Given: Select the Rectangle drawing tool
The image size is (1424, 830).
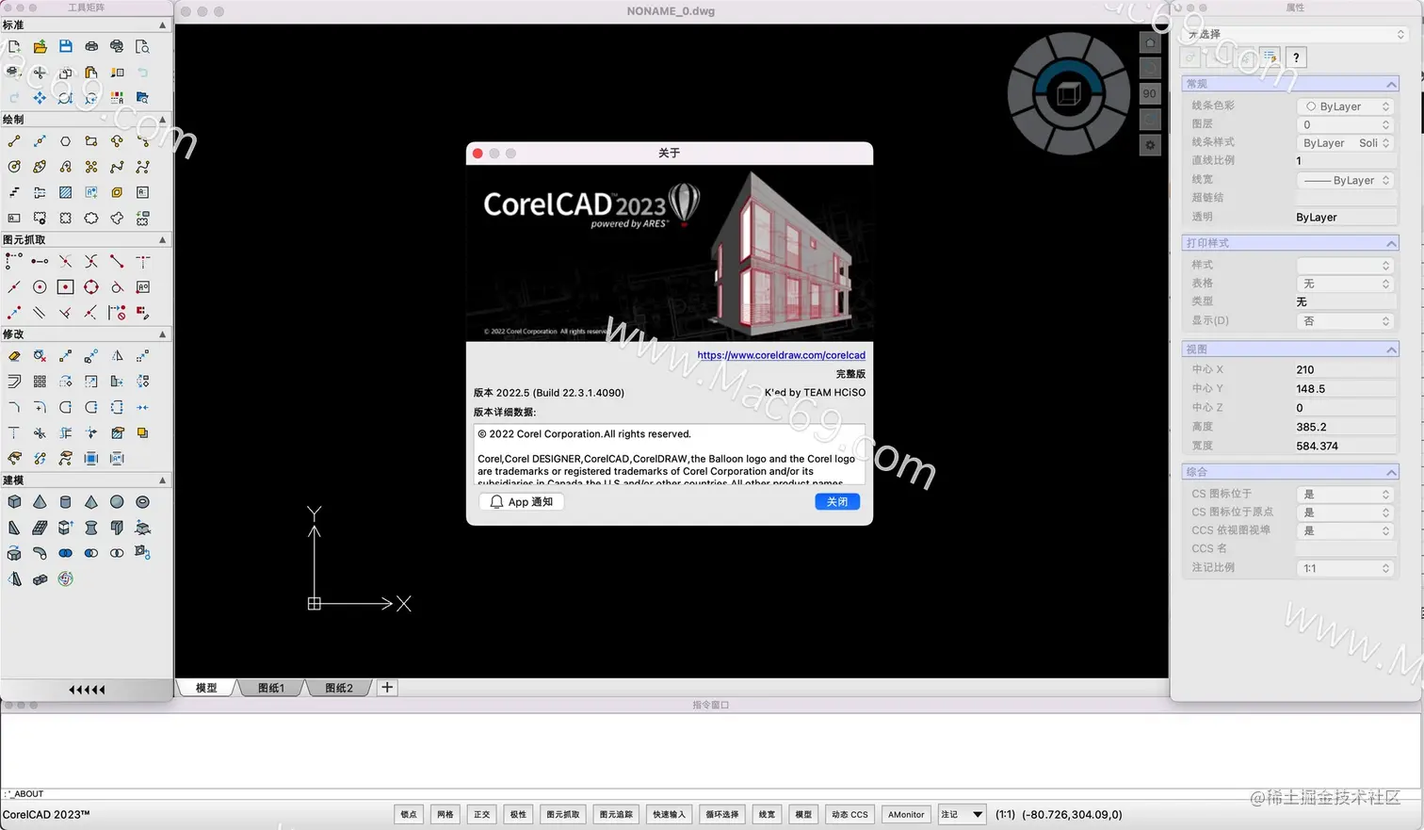Looking at the screenshot, I should (91, 141).
